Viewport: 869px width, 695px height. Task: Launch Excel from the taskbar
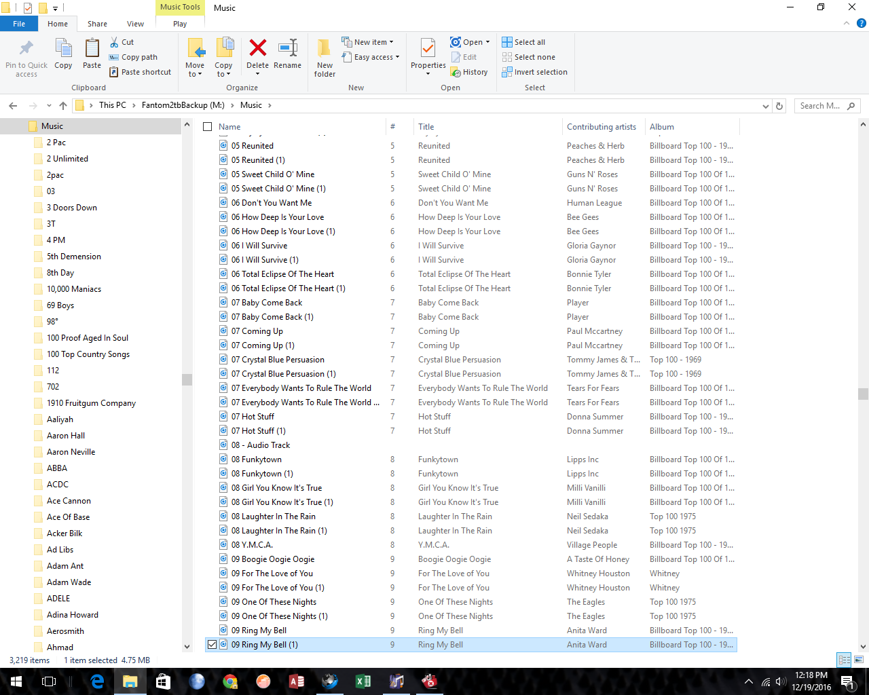point(363,681)
